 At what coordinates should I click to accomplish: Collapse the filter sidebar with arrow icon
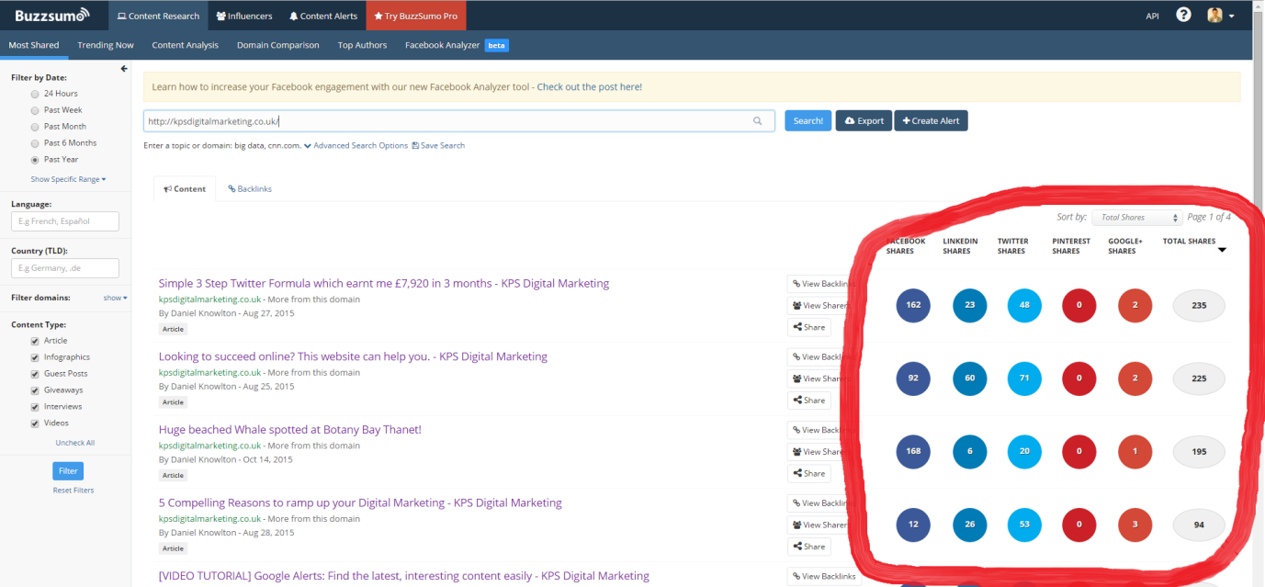pos(124,69)
